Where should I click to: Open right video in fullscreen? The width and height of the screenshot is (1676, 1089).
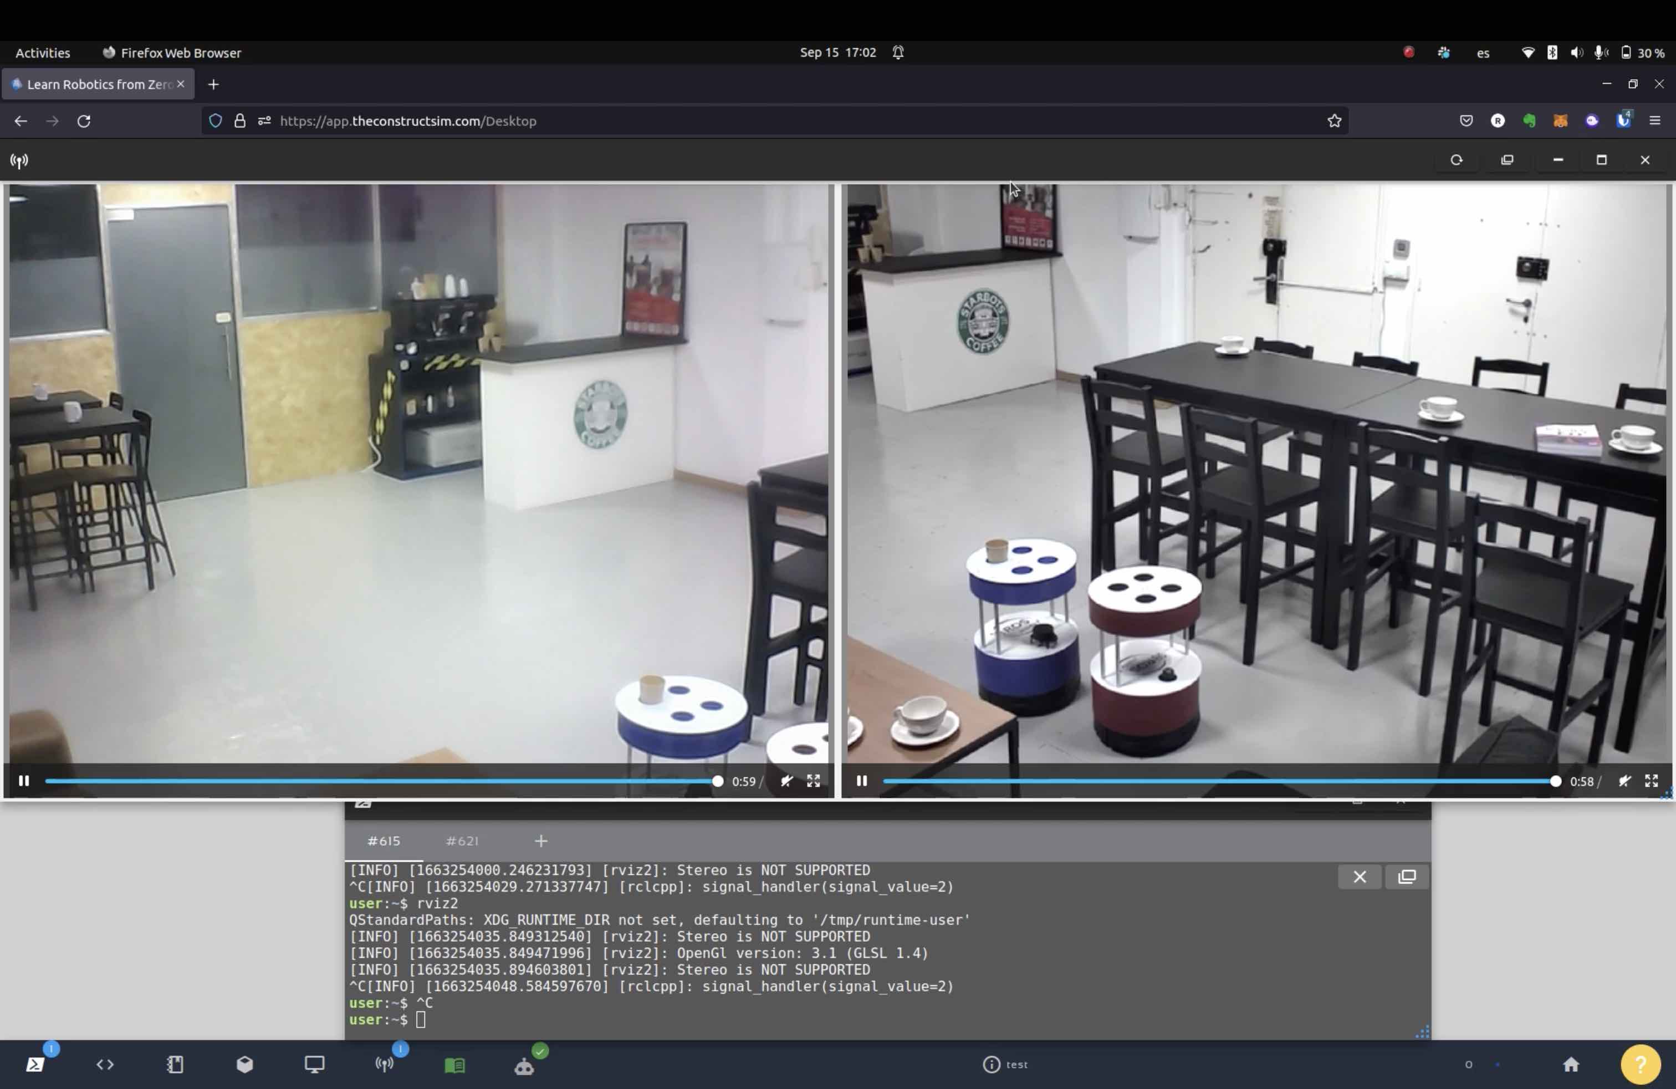(x=1652, y=781)
